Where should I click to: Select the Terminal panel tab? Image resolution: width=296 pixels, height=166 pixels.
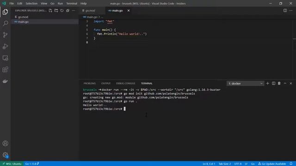click(147, 83)
